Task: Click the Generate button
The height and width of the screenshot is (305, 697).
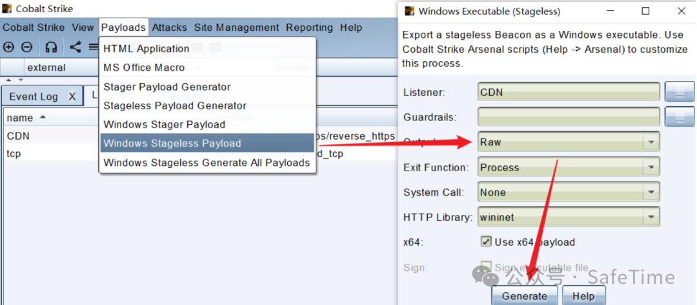Action: pos(525,296)
